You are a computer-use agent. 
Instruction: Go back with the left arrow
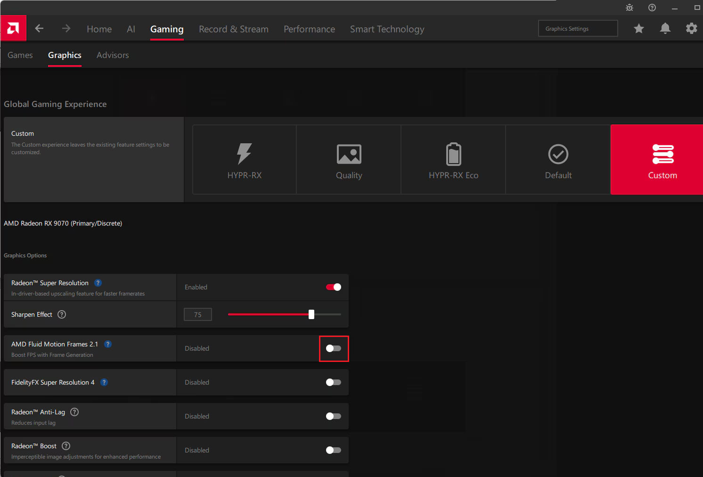tap(39, 28)
